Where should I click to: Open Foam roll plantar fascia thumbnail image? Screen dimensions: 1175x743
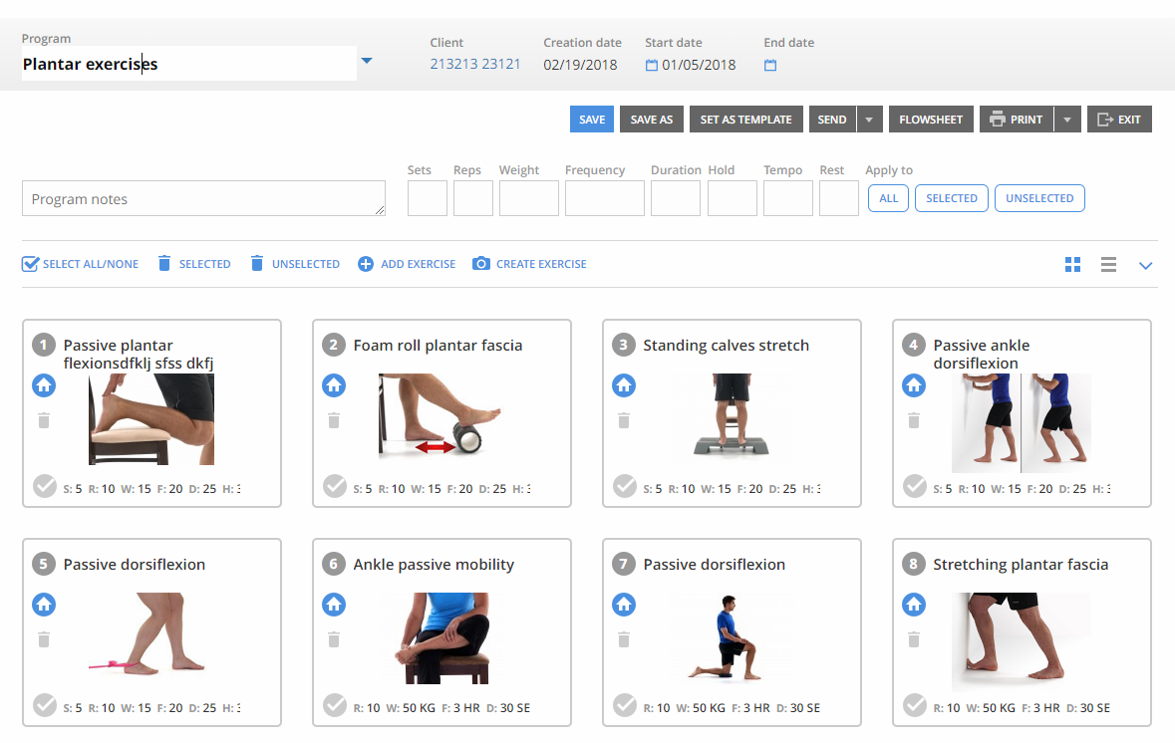[440, 415]
